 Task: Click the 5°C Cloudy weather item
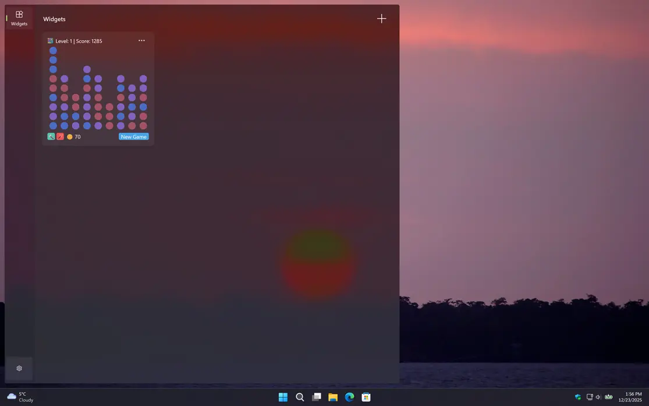(19, 397)
